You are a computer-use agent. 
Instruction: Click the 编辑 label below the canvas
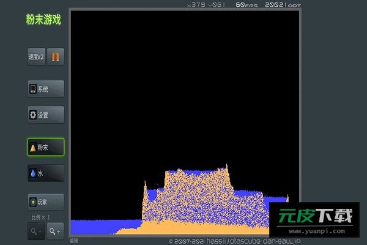click(x=74, y=241)
